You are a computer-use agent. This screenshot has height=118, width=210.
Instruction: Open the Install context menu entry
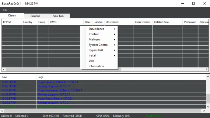coord(99,56)
